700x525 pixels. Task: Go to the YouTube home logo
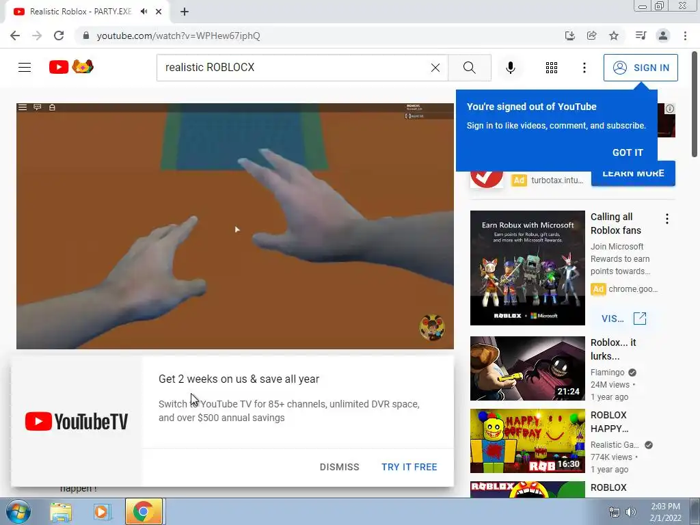tap(71, 67)
